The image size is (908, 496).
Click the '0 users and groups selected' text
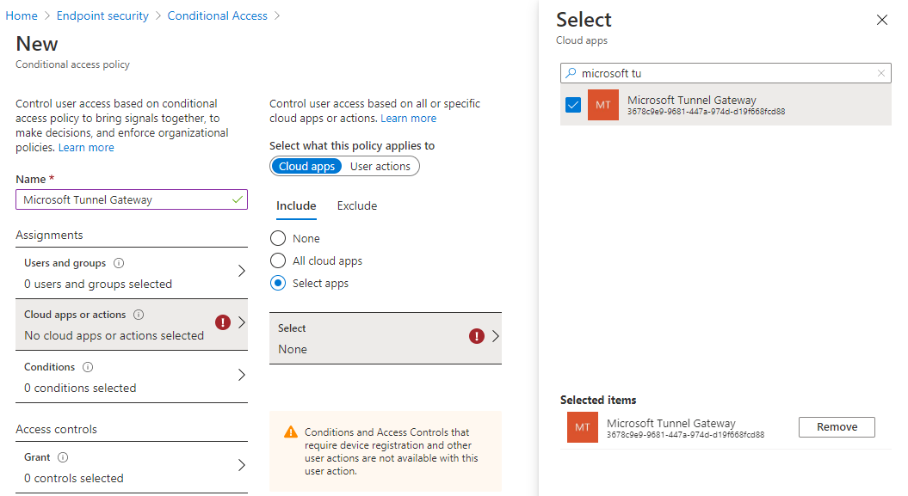[x=98, y=284]
